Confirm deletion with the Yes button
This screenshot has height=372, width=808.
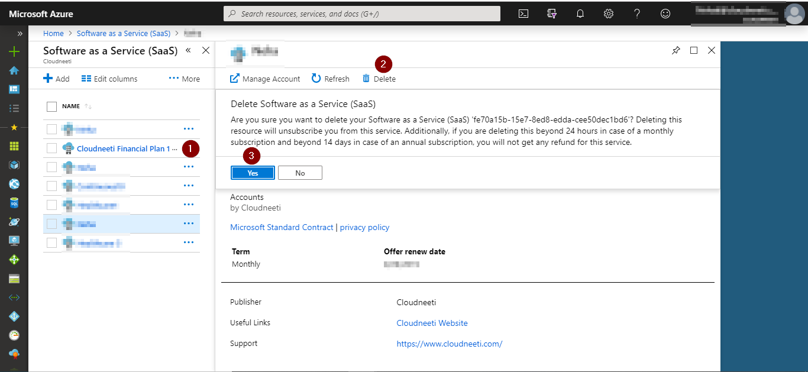click(253, 173)
